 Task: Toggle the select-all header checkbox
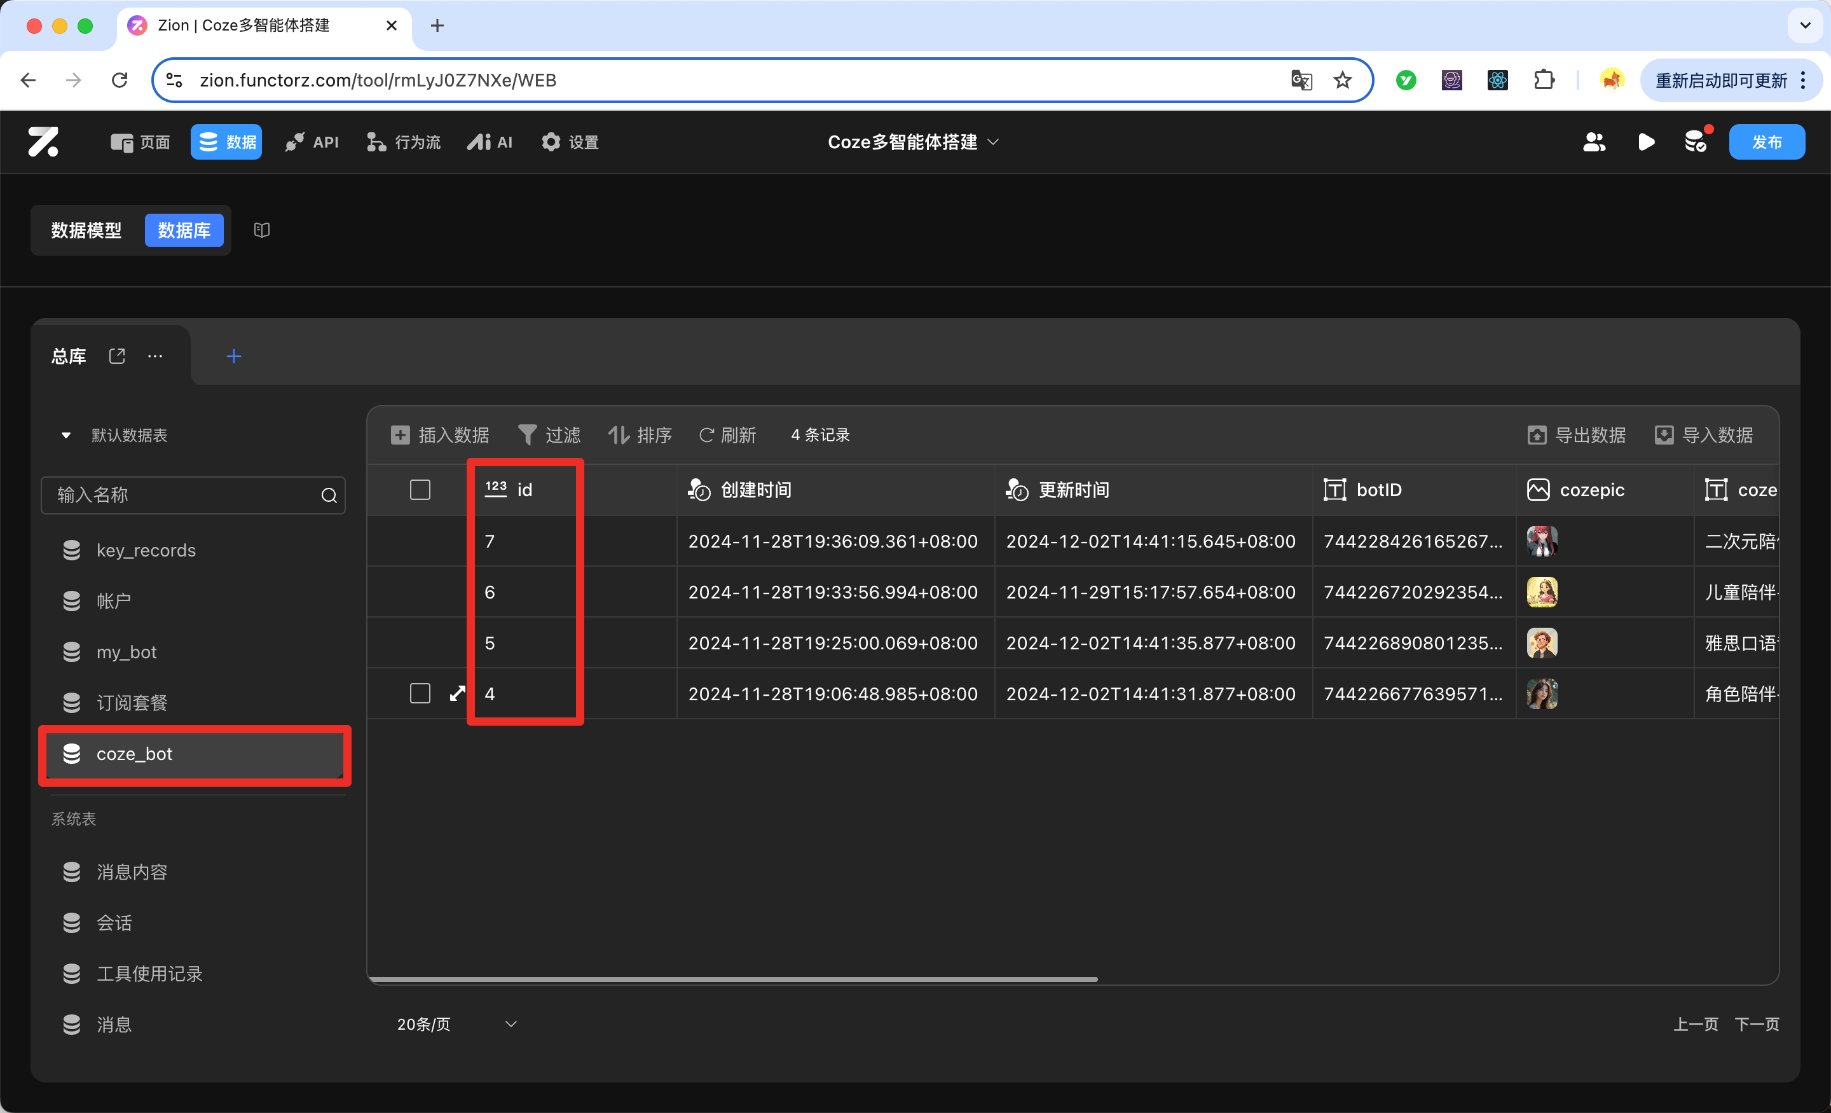tap(420, 490)
